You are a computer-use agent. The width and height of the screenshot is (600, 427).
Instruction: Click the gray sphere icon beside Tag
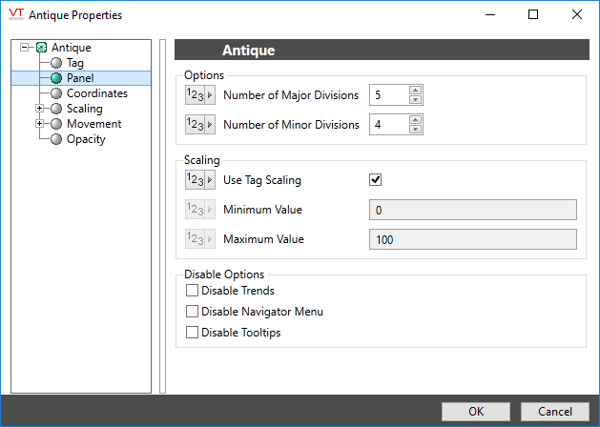[x=56, y=63]
